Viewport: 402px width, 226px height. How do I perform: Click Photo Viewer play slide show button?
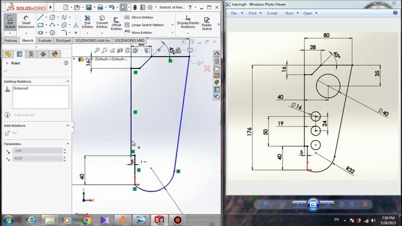click(x=313, y=204)
